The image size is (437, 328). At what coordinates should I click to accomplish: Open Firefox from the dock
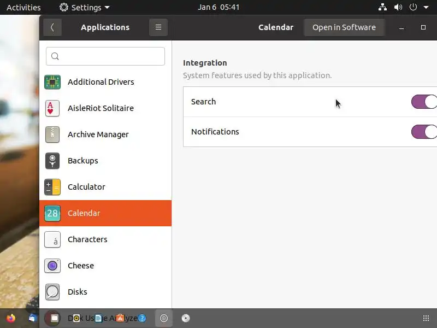(x=11, y=318)
